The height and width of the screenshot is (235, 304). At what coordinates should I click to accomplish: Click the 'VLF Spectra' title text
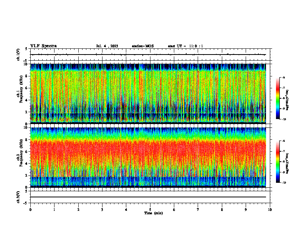(x=43, y=46)
